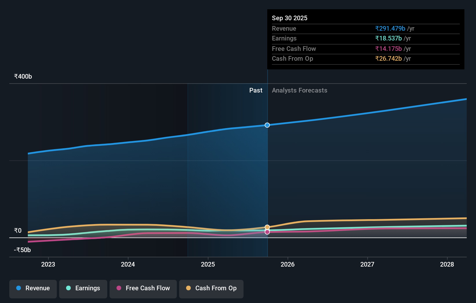Click the yellow Cash From Op legend dot
This screenshot has height=303, width=476.
(x=188, y=288)
